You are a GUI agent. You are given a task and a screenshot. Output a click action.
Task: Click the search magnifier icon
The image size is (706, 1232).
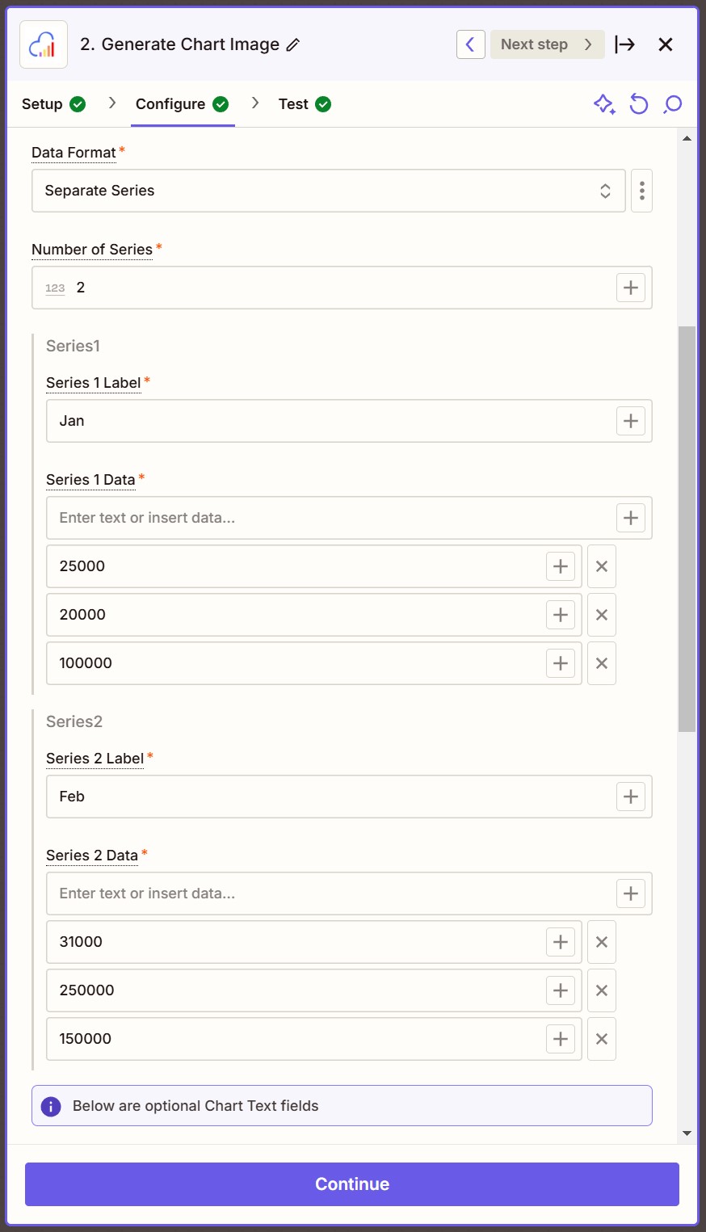(672, 104)
